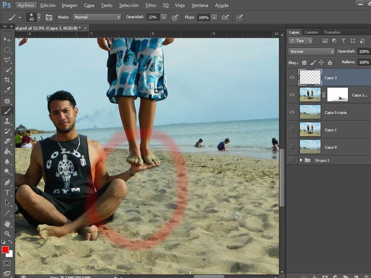Select the Capa 1 layer mask thumbnail
The image size is (371, 278).
coord(337,94)
